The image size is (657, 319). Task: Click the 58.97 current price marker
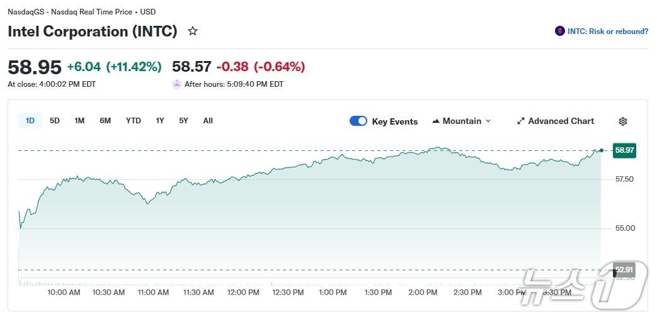[624, 150]
